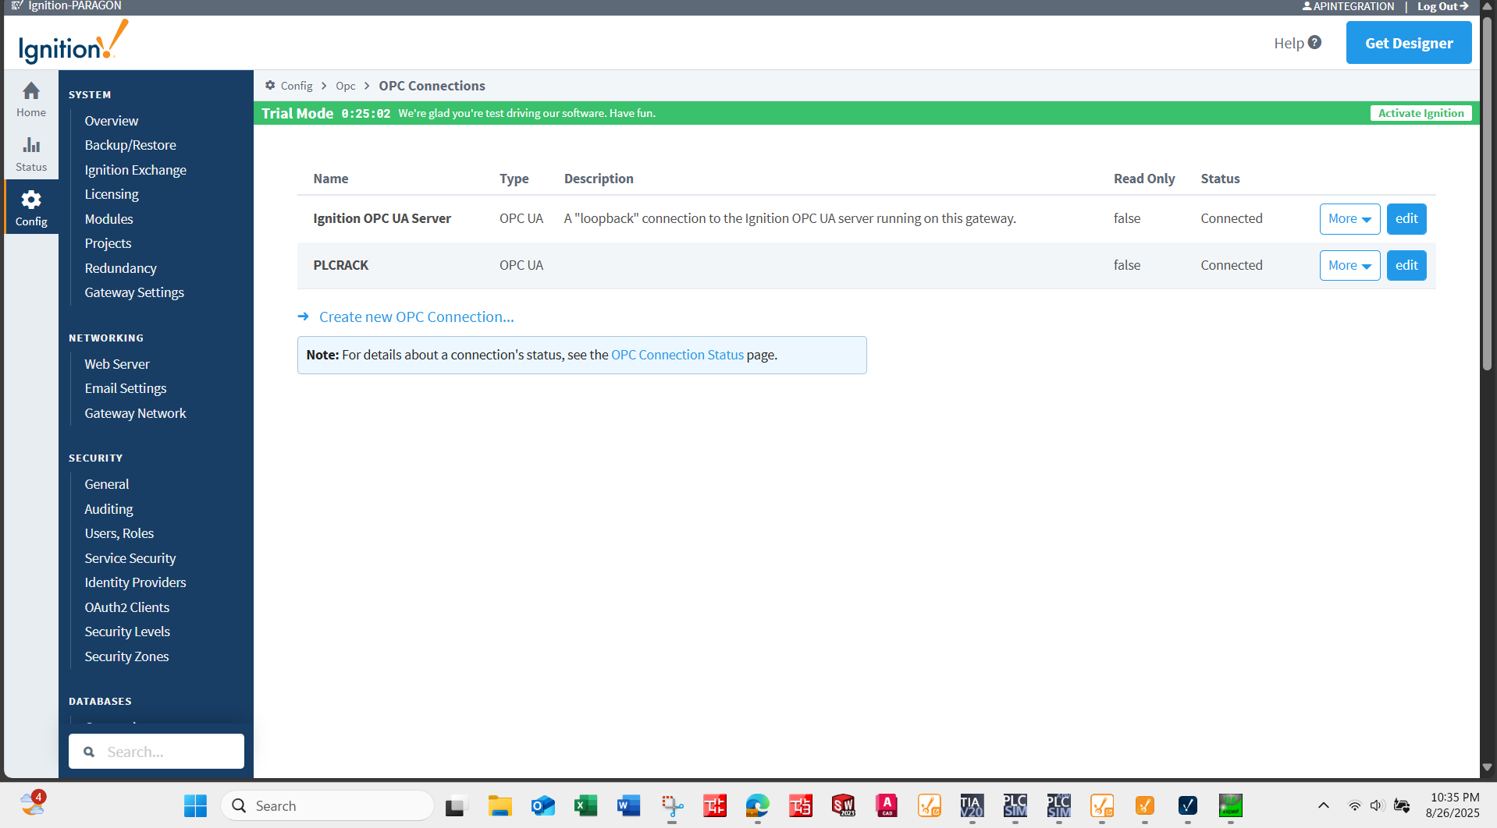The height and width of the screenshot is (828, 1497).
Task: Open Web Server under Networking
Action: (117, 364)
